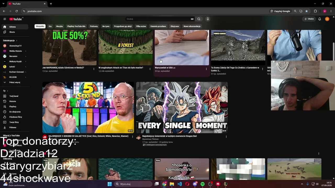Click the search magnifier button
Image resolution: width=335 pixels, height=188 pixels.
click(x=199, y=19)
